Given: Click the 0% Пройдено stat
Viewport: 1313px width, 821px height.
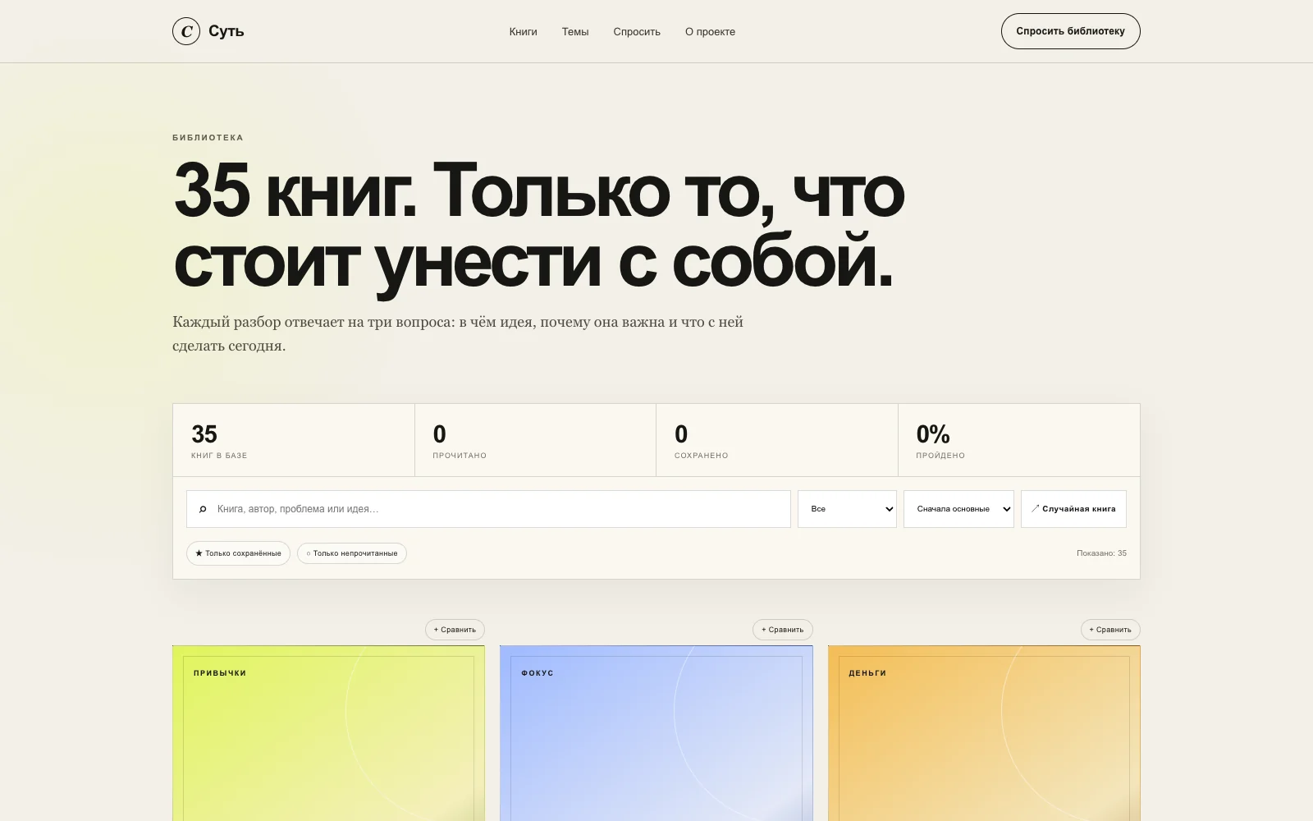Looking at the screenshot, I should click(x=1018, y=440).
